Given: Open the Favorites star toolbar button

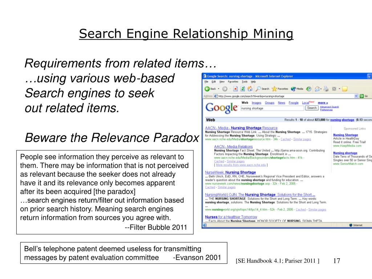Looking at the screenshot, I should pyautogui.click(x=280, y=89).
